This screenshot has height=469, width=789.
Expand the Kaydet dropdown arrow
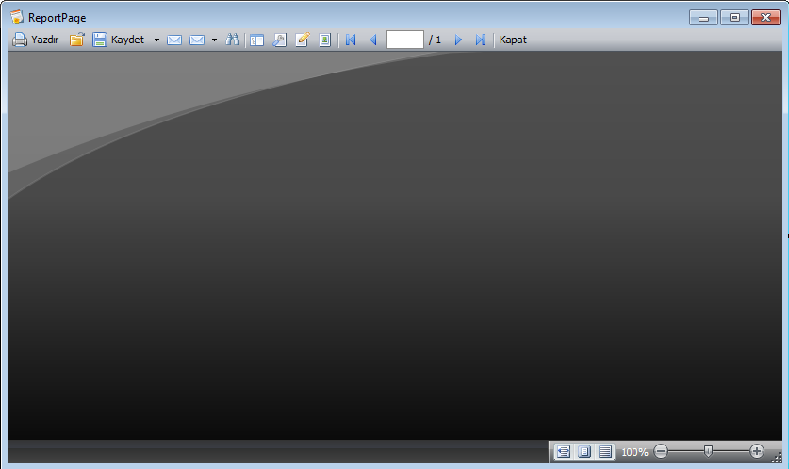[x=156, y=40]
